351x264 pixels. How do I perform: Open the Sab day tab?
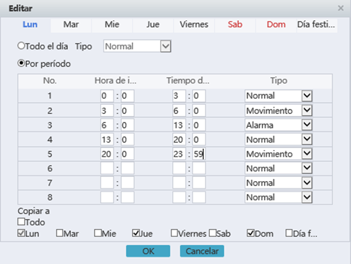pos(235,25)
